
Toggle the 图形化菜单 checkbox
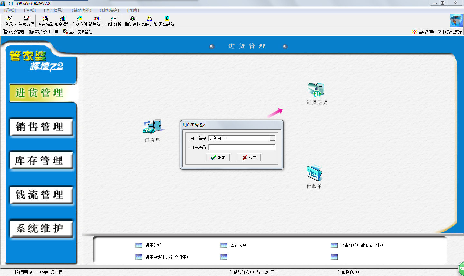tap(440, 32)
